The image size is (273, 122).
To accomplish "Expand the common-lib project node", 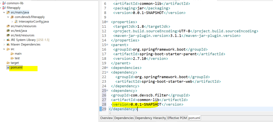I will (x=1, y=3).
